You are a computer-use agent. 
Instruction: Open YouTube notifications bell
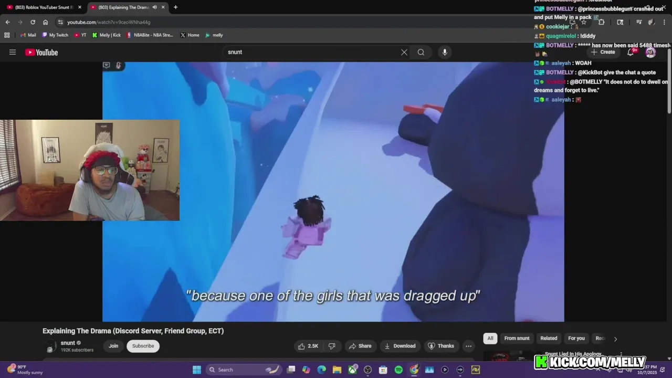pyautogui.click(x=631, y=52)
